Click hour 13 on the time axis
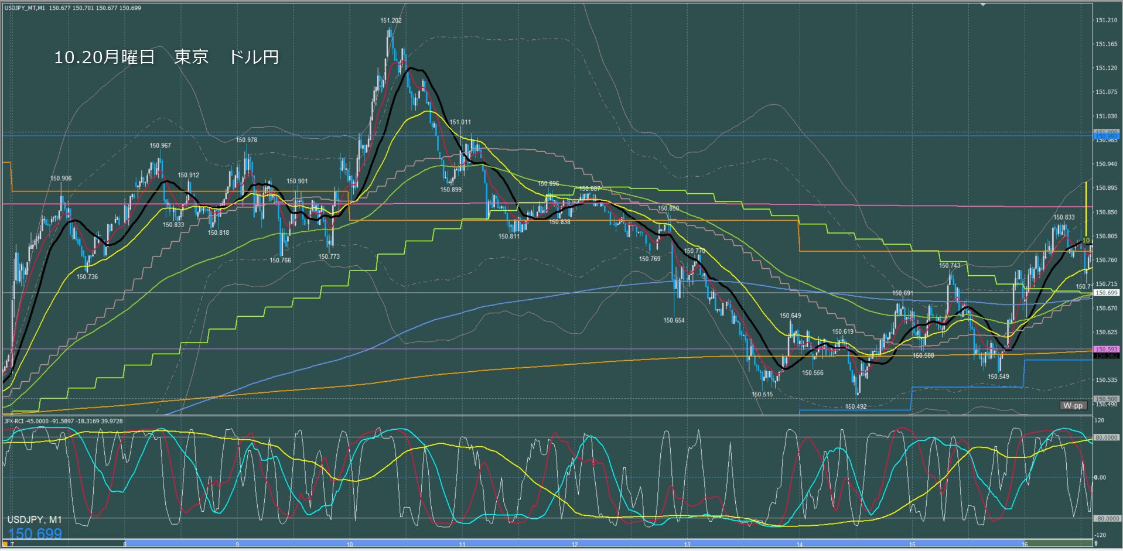This screenshot has width=1123, height=551. click(x=687, y=545)
